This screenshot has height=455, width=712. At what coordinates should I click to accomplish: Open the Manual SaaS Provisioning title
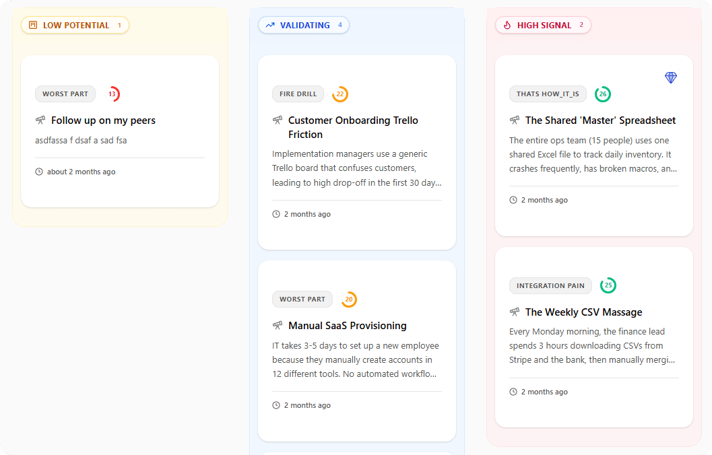(x=348, y=325)
